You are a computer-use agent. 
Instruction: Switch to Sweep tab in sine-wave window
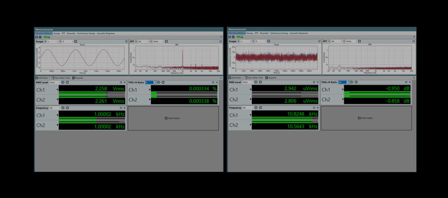coord(57,33)
